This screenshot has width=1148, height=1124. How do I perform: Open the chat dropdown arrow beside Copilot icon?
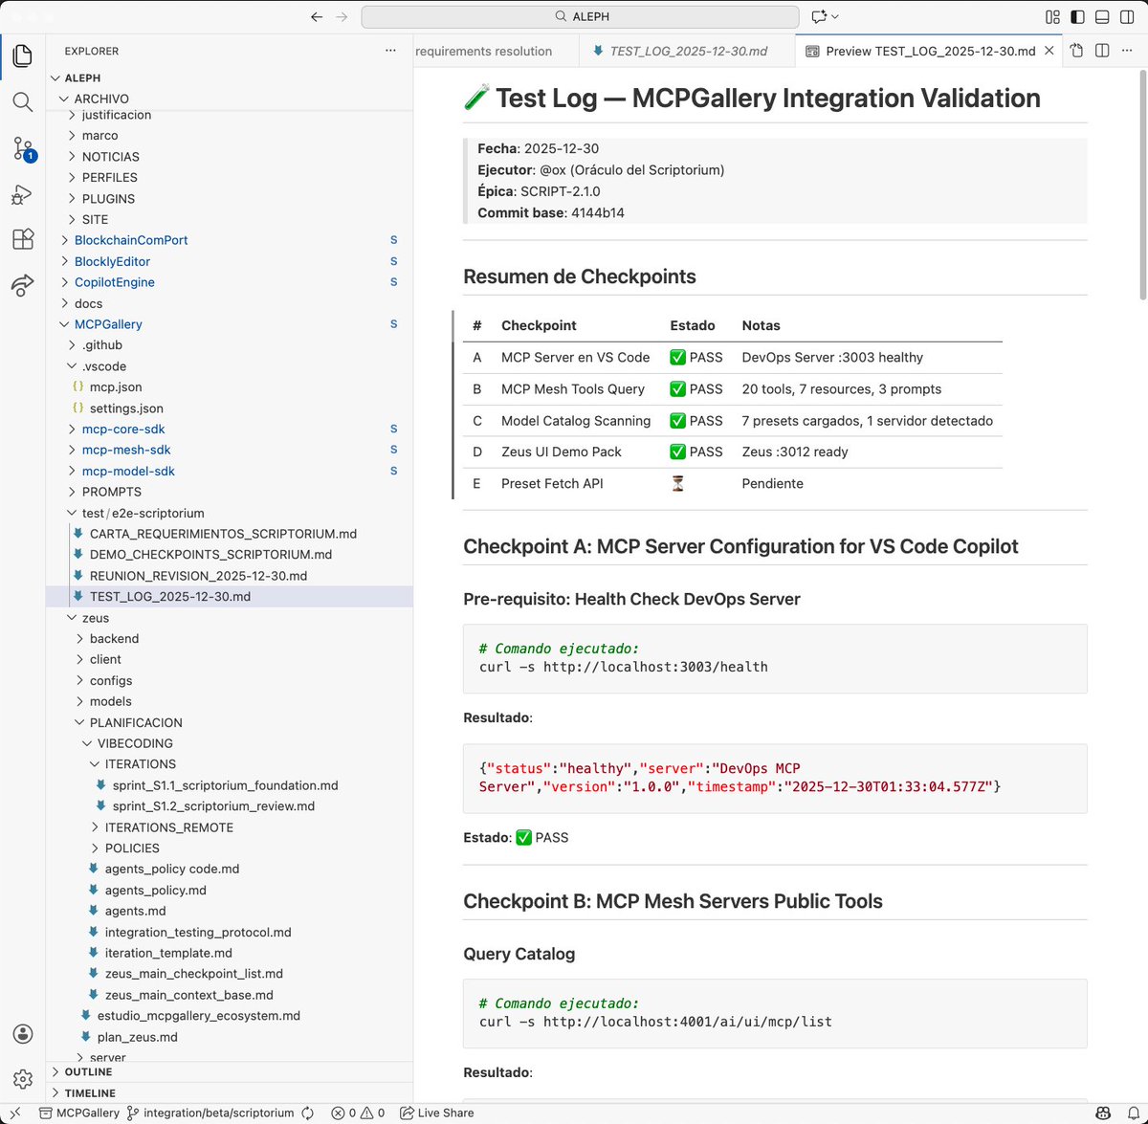click(x=835, y=16)
